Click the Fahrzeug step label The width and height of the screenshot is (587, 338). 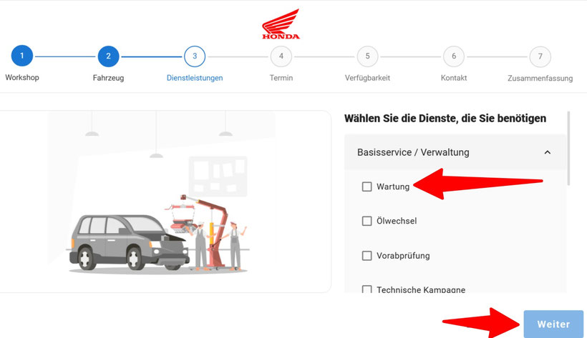[x=108, y=78]
